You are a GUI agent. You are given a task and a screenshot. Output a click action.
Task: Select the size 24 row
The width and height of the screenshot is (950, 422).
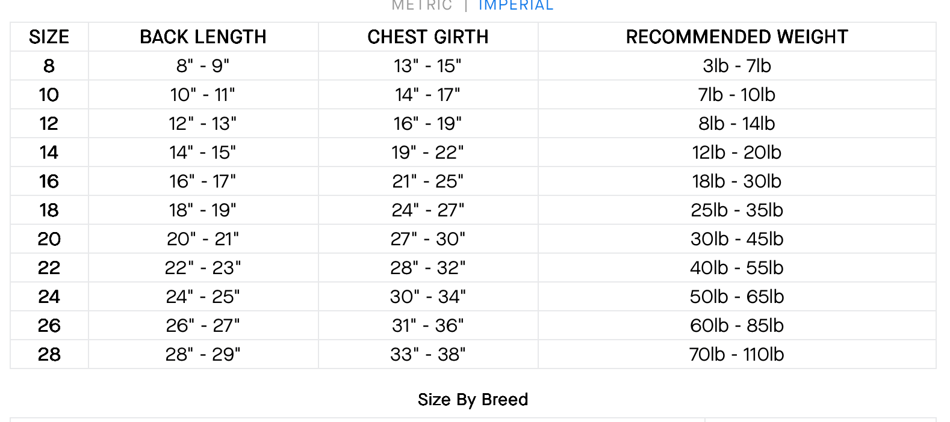[49, 296]
